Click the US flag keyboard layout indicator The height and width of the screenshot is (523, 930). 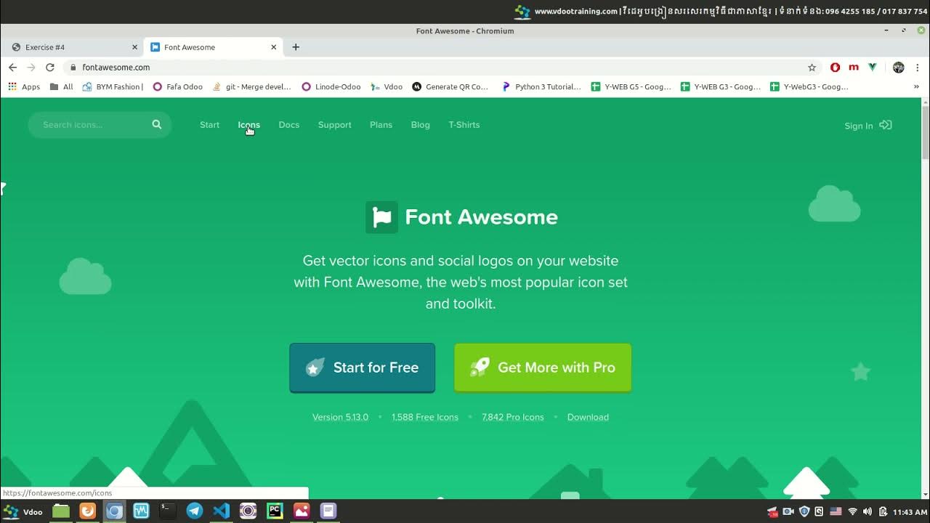[836, 511]
